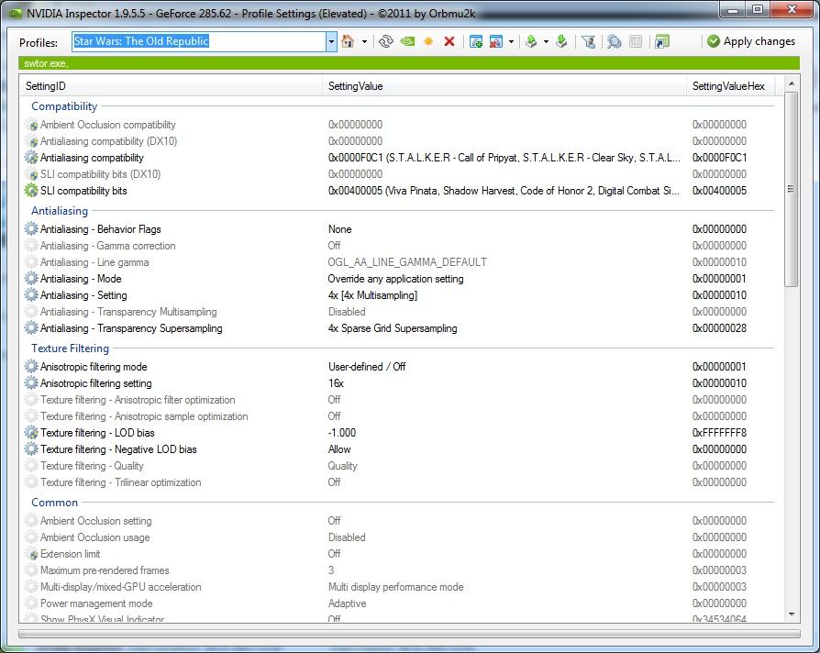Screen dimensions: 820x653
Task: Click the Override any application setting value
Action: 396,279
